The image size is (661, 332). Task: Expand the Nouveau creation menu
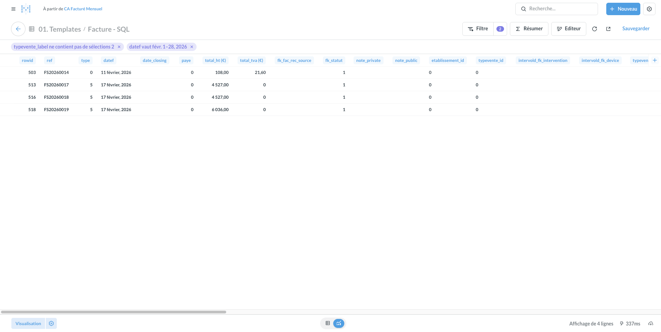[x=623, y=9]
